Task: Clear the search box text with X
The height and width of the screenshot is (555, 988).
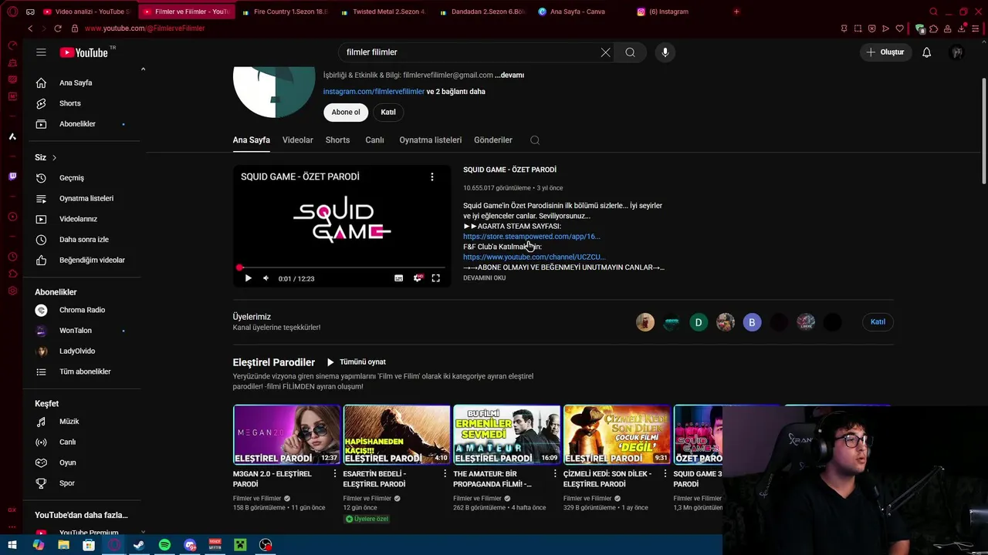Action: coord(605,52)
